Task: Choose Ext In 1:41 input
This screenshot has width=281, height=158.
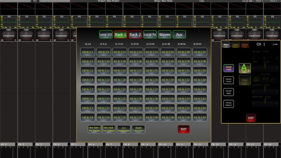Action: 168,52
